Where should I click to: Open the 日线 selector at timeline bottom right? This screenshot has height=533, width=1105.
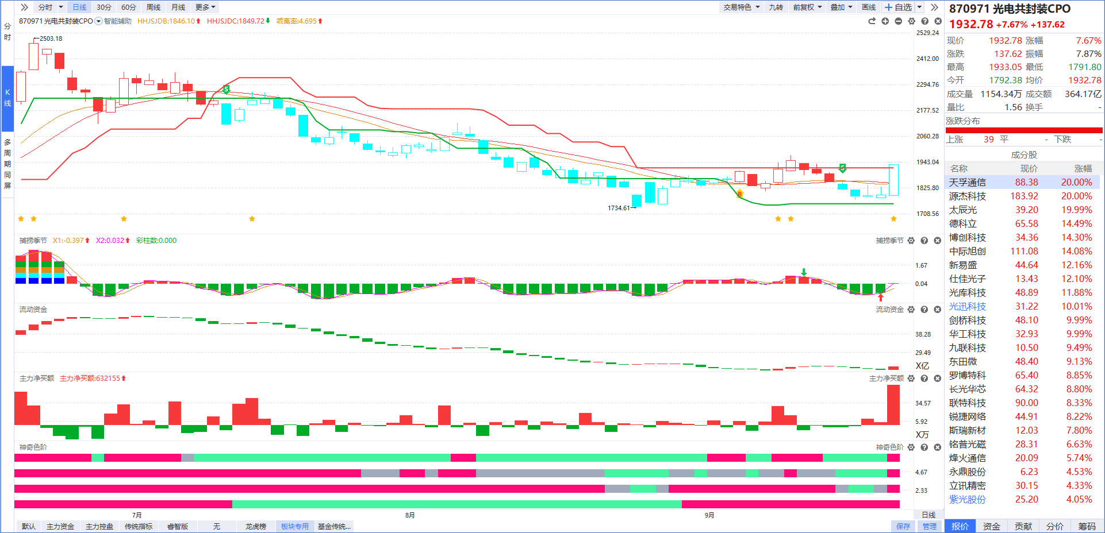928,515
